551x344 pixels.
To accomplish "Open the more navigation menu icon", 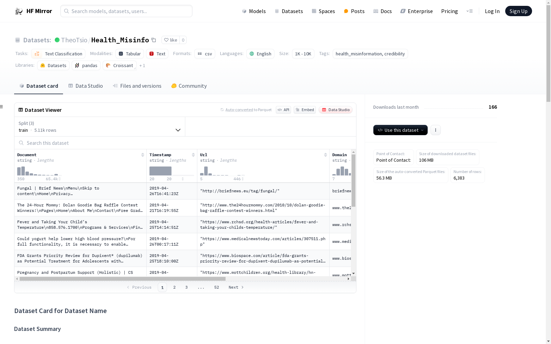I will click(x=469, y=11).
